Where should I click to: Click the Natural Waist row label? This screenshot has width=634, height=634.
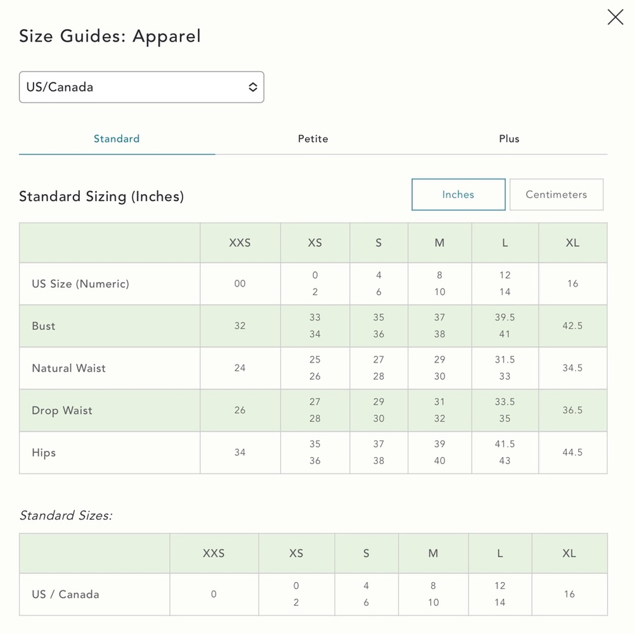68,368
